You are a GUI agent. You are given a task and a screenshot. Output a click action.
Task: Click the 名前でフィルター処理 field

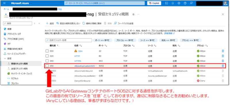click(x=68, y=40)
